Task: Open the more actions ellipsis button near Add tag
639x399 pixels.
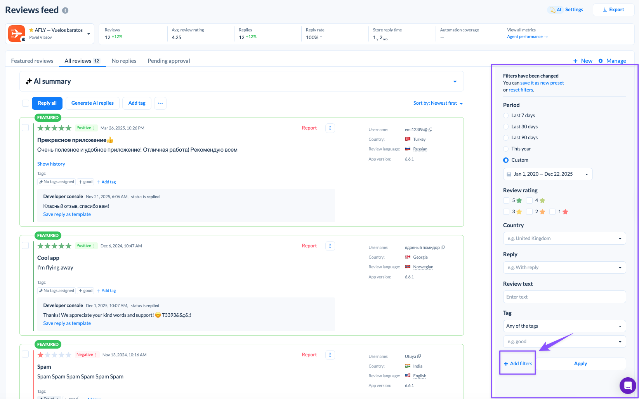Action: [160, 103]
